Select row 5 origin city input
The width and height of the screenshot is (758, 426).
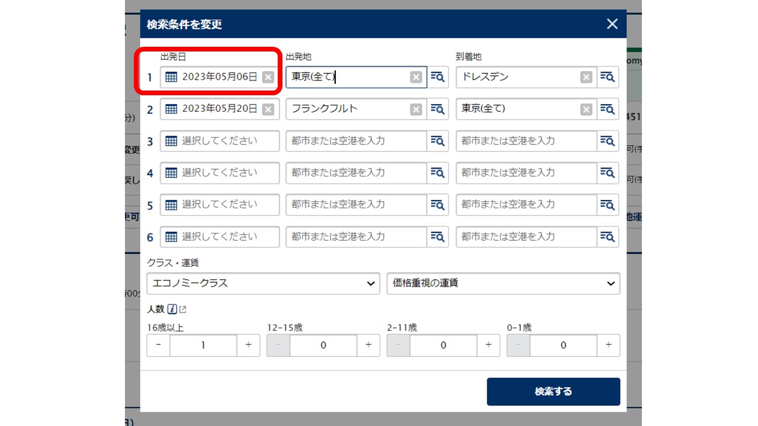pos(356,205)
